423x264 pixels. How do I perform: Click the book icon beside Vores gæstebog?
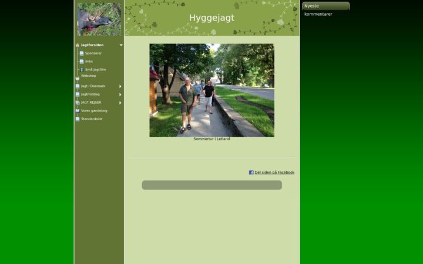pyautogui.click(x=78, y=111)
